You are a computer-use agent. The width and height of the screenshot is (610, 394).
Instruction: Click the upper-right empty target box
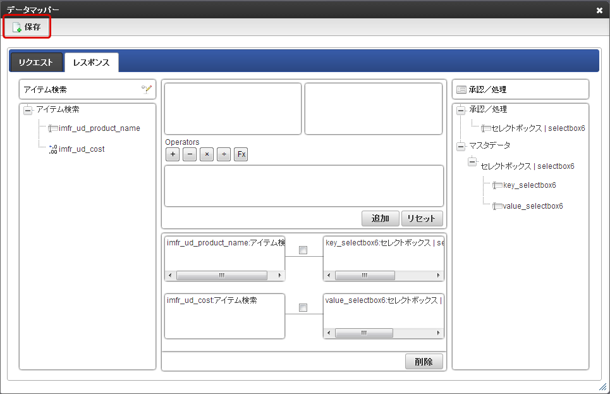pos(374,109)
